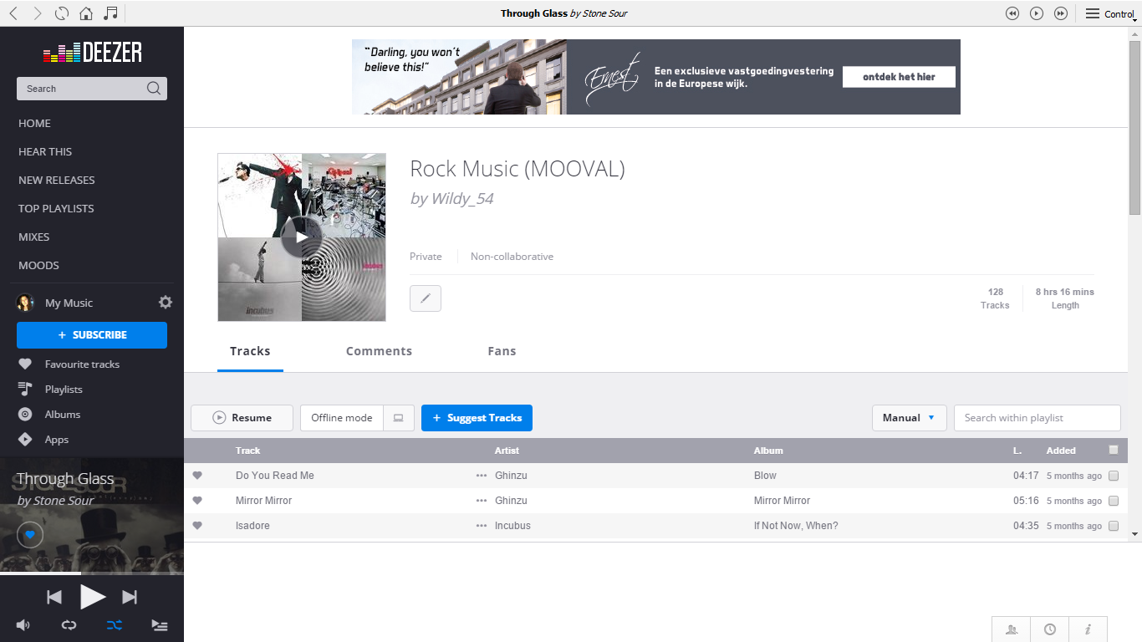The width and height of the screenshot is (1142, 642).
Task: Open the Manual sort dropdown
Action: 909,418
